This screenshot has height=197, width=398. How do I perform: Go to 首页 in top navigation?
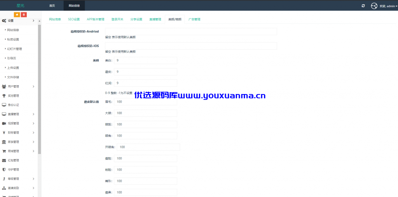point(52,5)
